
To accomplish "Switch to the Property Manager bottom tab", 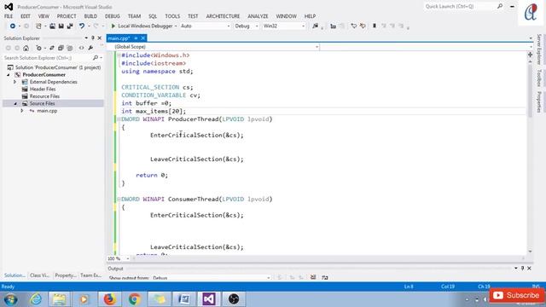I will tap(66, 275).
